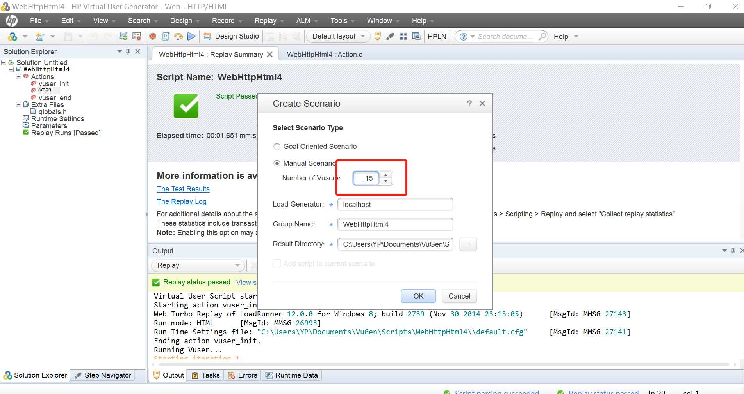744x394 pixels.
Task: Click the search magnifier icon
Action: click(x=542, y=37)
